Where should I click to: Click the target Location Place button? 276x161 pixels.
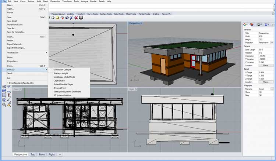(x=266, y=82)
